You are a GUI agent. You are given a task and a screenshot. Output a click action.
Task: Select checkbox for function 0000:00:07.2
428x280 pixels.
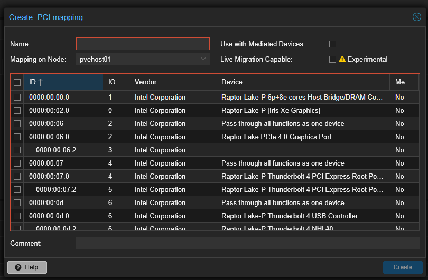(17, 190)
